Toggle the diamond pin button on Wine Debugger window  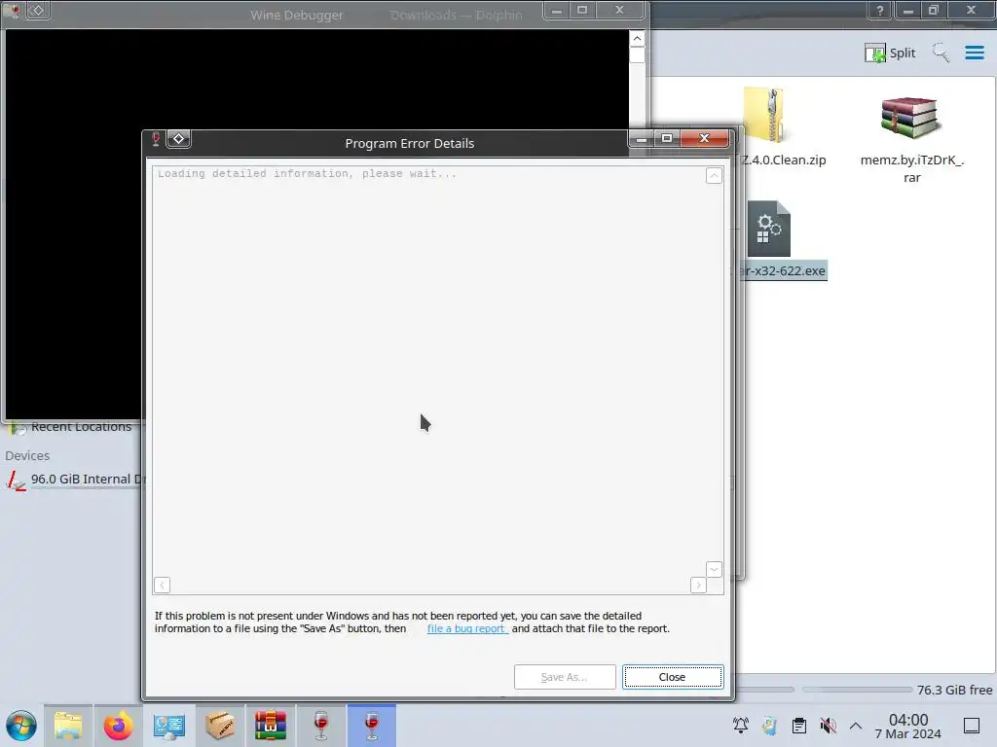click(x=38, y=10)
